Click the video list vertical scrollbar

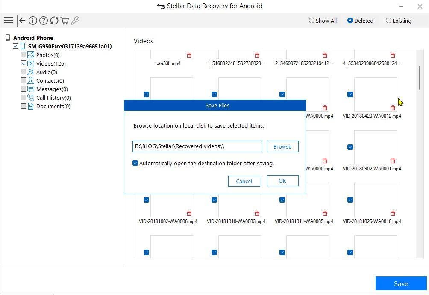pyautogui.click(x=420, y=77)
